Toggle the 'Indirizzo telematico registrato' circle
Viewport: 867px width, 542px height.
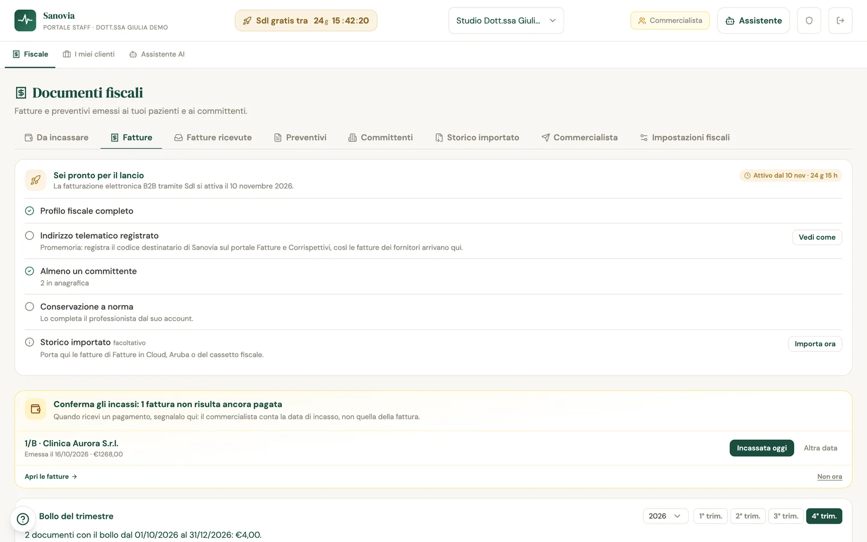click(x=30, y=235)
